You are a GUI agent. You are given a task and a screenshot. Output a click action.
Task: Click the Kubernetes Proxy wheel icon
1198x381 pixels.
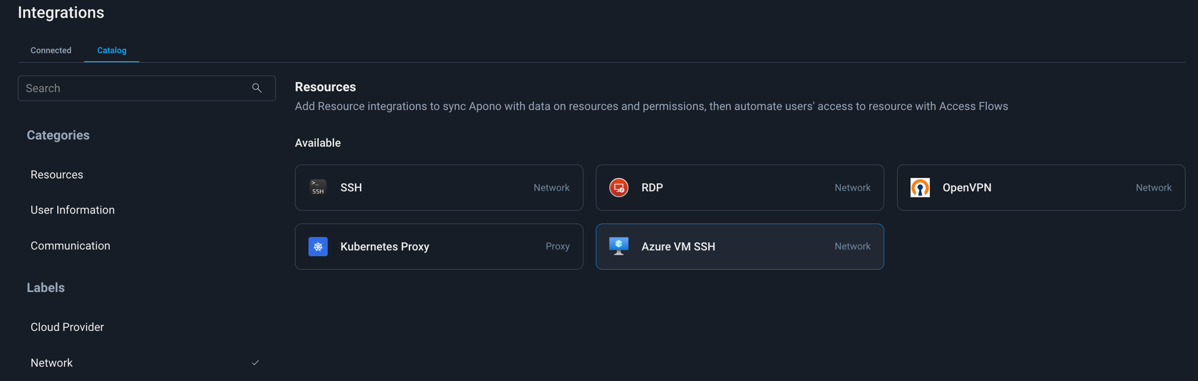click(x=318, y=246)
